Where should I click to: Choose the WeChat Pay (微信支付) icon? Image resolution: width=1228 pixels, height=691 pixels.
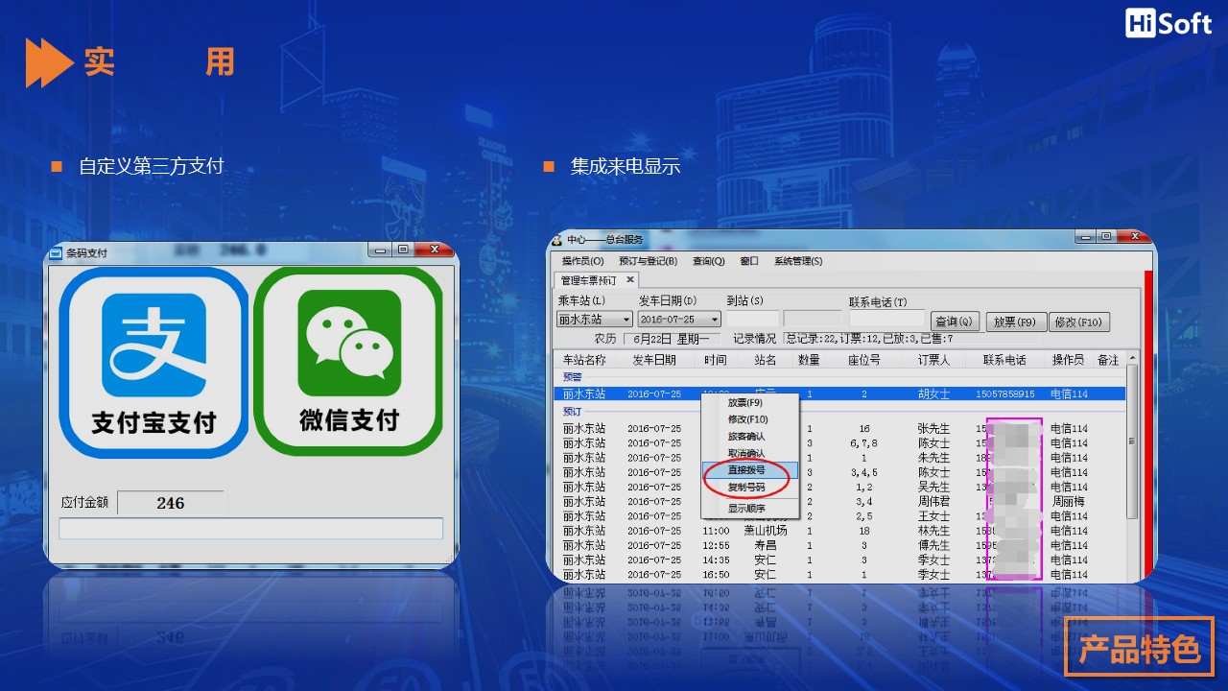(348, 361)
